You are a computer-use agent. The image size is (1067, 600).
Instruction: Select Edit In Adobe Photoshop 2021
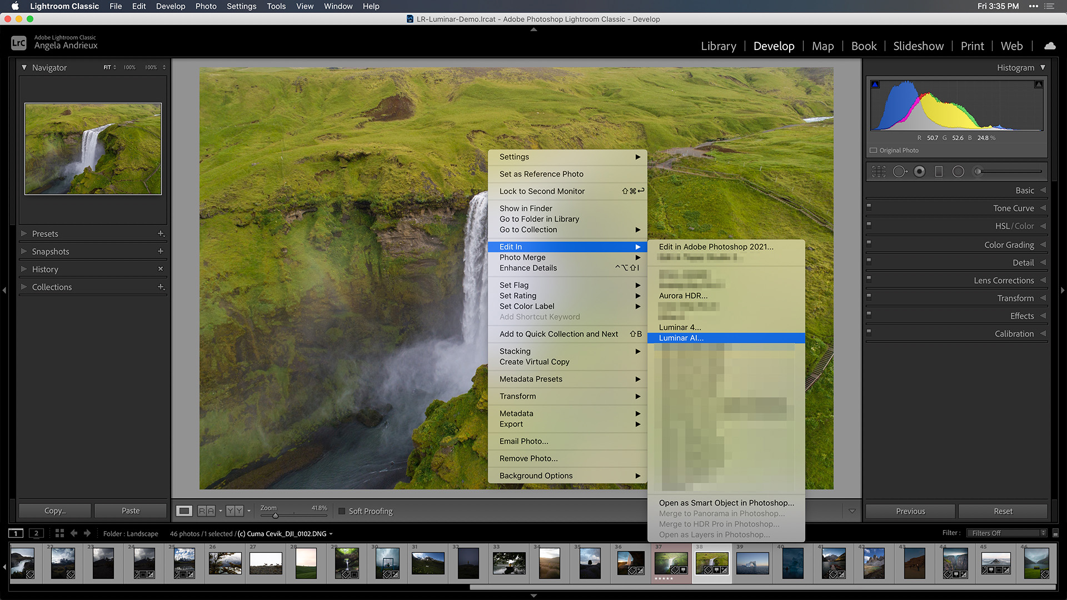click(x=716, y=246)
